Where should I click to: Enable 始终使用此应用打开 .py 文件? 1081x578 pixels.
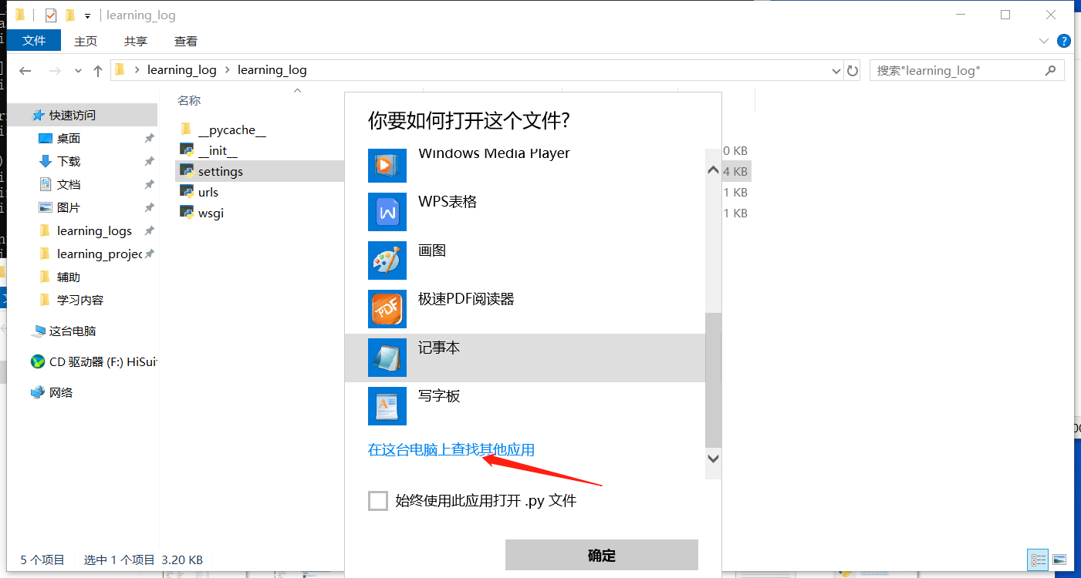click(x=377, y=500)
